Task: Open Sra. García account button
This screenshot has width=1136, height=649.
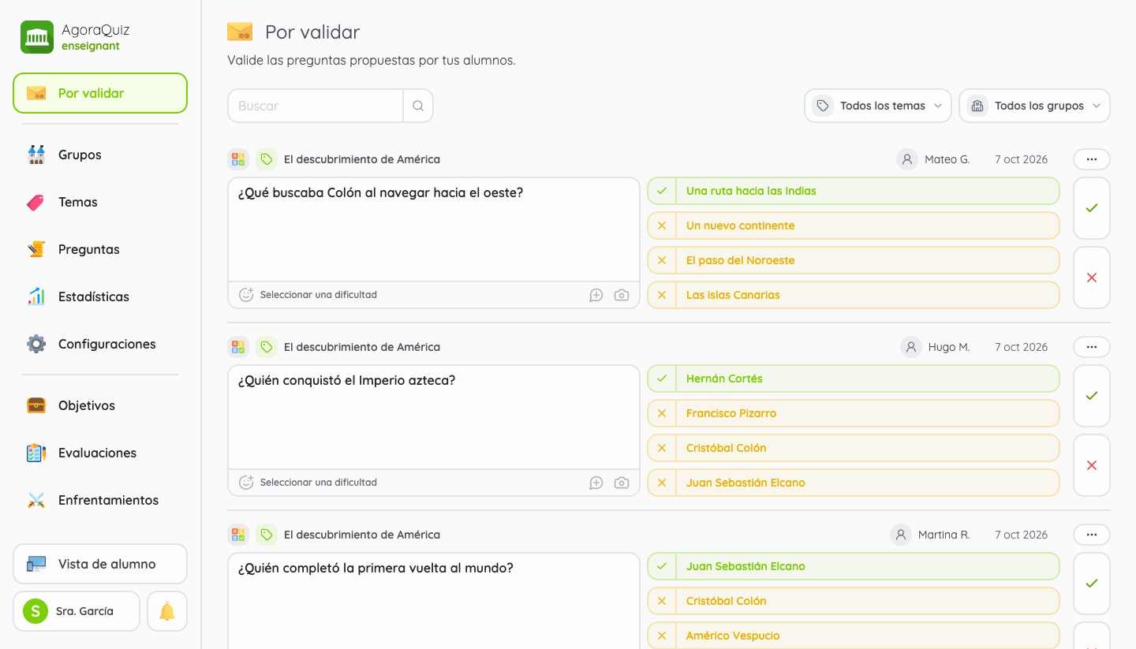Action: click(77, 611)
